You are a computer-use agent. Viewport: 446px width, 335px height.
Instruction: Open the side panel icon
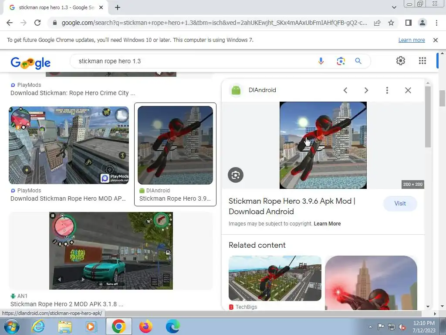409,23
